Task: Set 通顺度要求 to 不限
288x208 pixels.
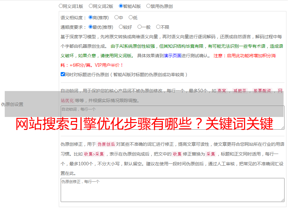Action: tap(158, 27)
